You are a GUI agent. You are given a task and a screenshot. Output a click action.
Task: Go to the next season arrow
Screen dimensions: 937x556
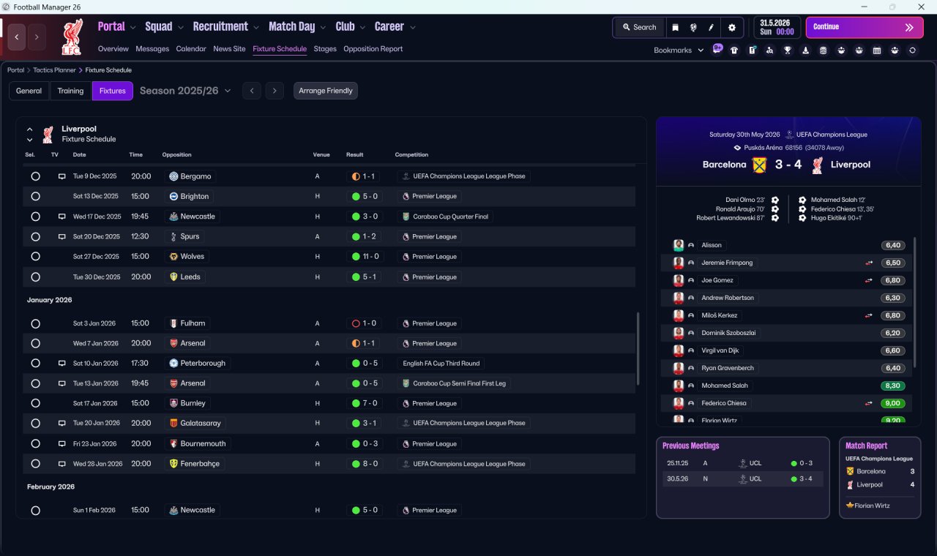click(x=275, y=91)
